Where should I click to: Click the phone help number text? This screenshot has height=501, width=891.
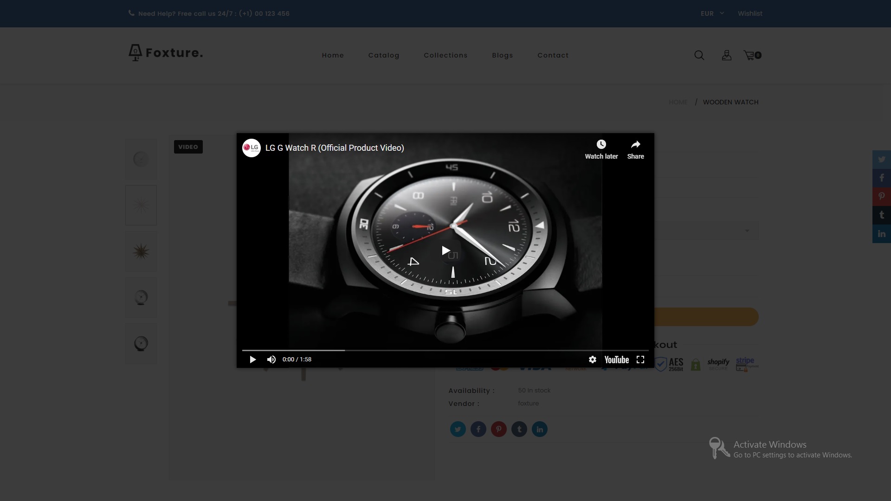tap(214, 13)
